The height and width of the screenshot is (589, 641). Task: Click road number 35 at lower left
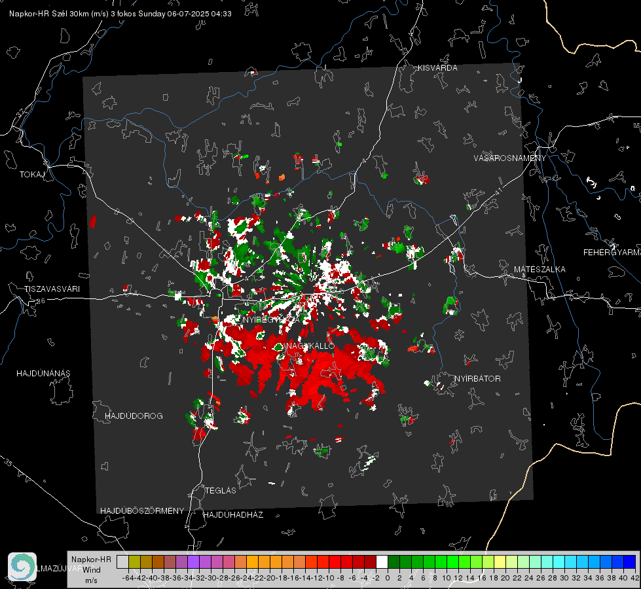click(x=9, y=463)
